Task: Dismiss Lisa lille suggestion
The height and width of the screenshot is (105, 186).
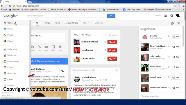Action: tap(169, 36)
